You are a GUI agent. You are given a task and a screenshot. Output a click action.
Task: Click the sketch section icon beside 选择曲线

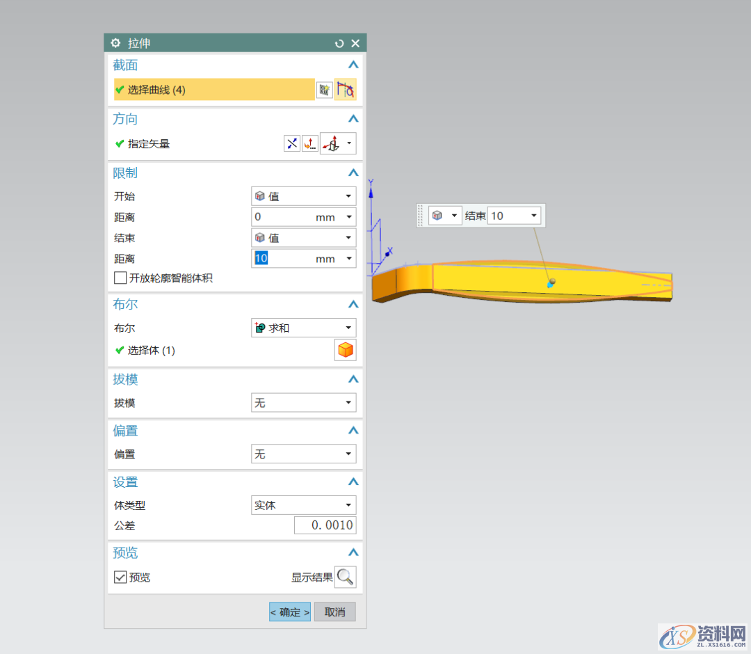tap(324, 90)
